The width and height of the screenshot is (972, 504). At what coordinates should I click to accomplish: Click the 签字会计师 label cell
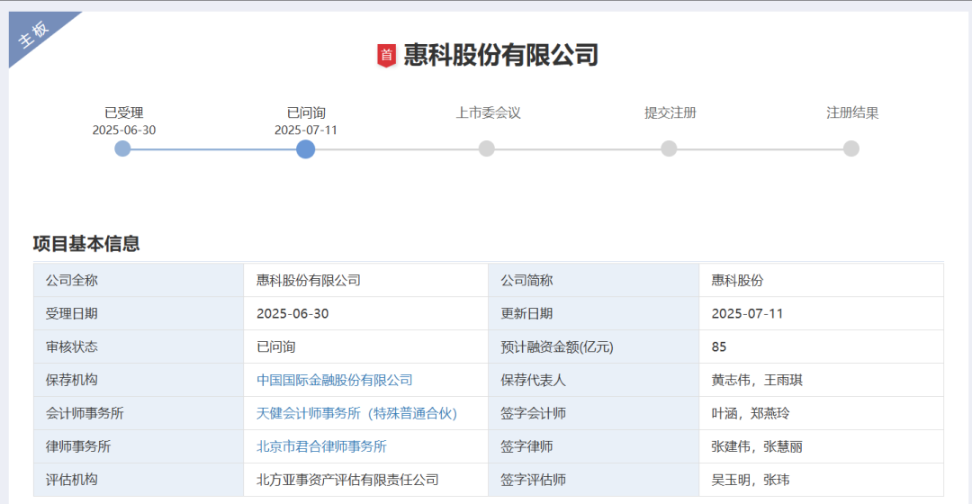tap(594, 413)
